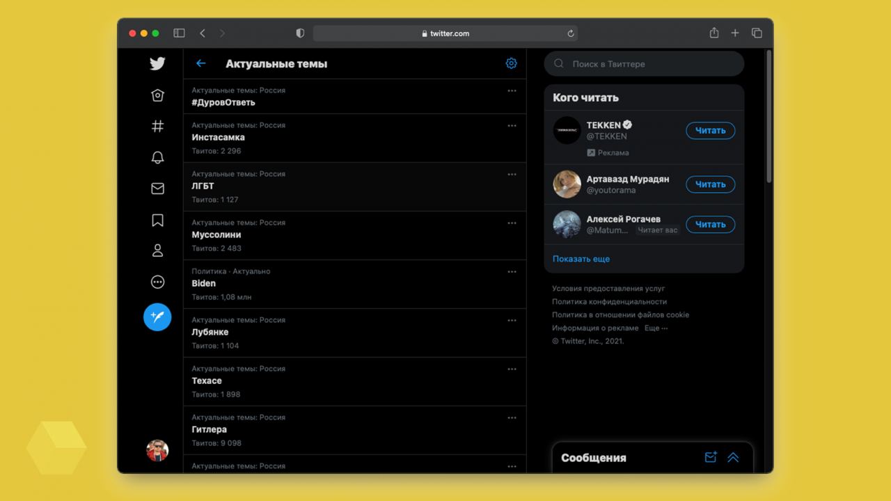Click the page scrollbar thumb

coord(768,117)
